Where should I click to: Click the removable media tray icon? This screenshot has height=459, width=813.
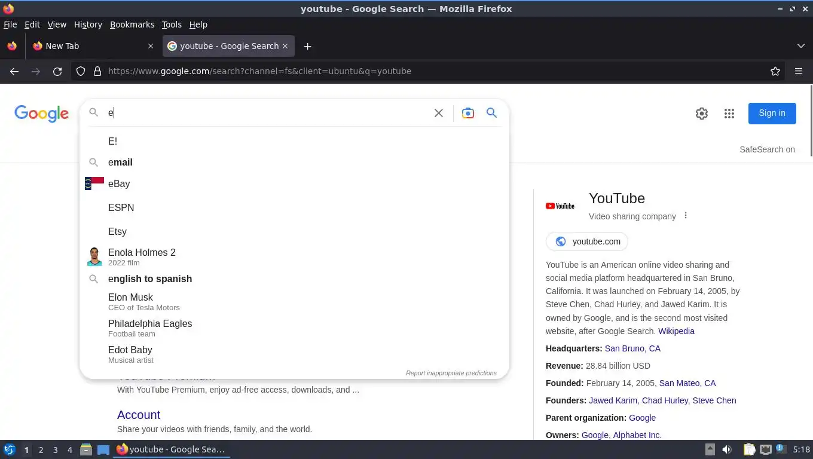click(x=710, y=449)
